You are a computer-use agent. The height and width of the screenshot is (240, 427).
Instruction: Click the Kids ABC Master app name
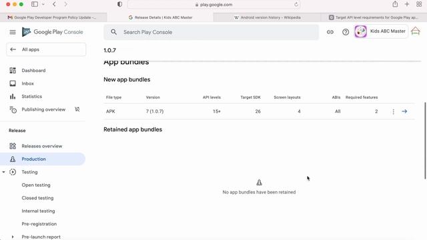pyautogui.click(x=388, y=31)
